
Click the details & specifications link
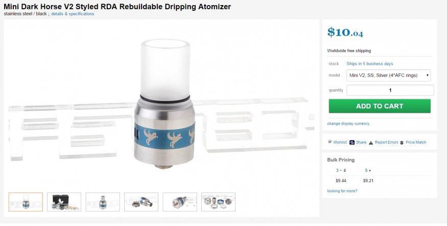point(73,14)
